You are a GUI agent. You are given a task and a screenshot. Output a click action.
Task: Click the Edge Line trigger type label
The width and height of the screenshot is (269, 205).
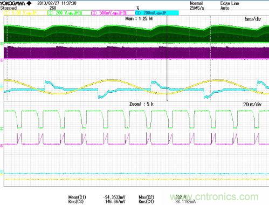click(230, 3)
